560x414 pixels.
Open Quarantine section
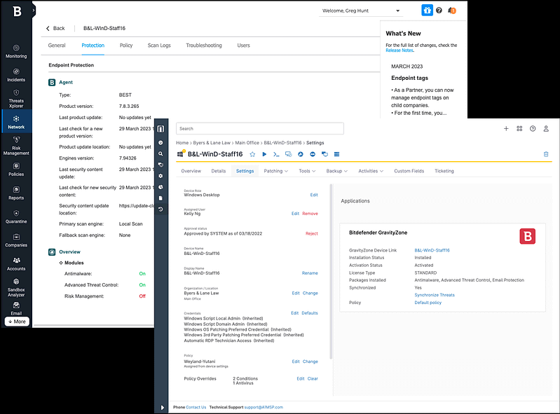click(x=16, y=216)
